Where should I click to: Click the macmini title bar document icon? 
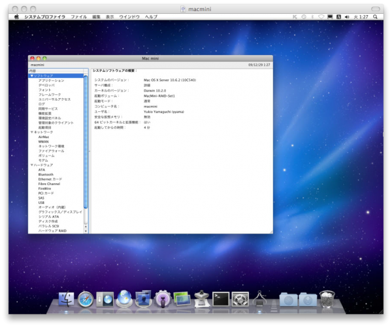183,9
